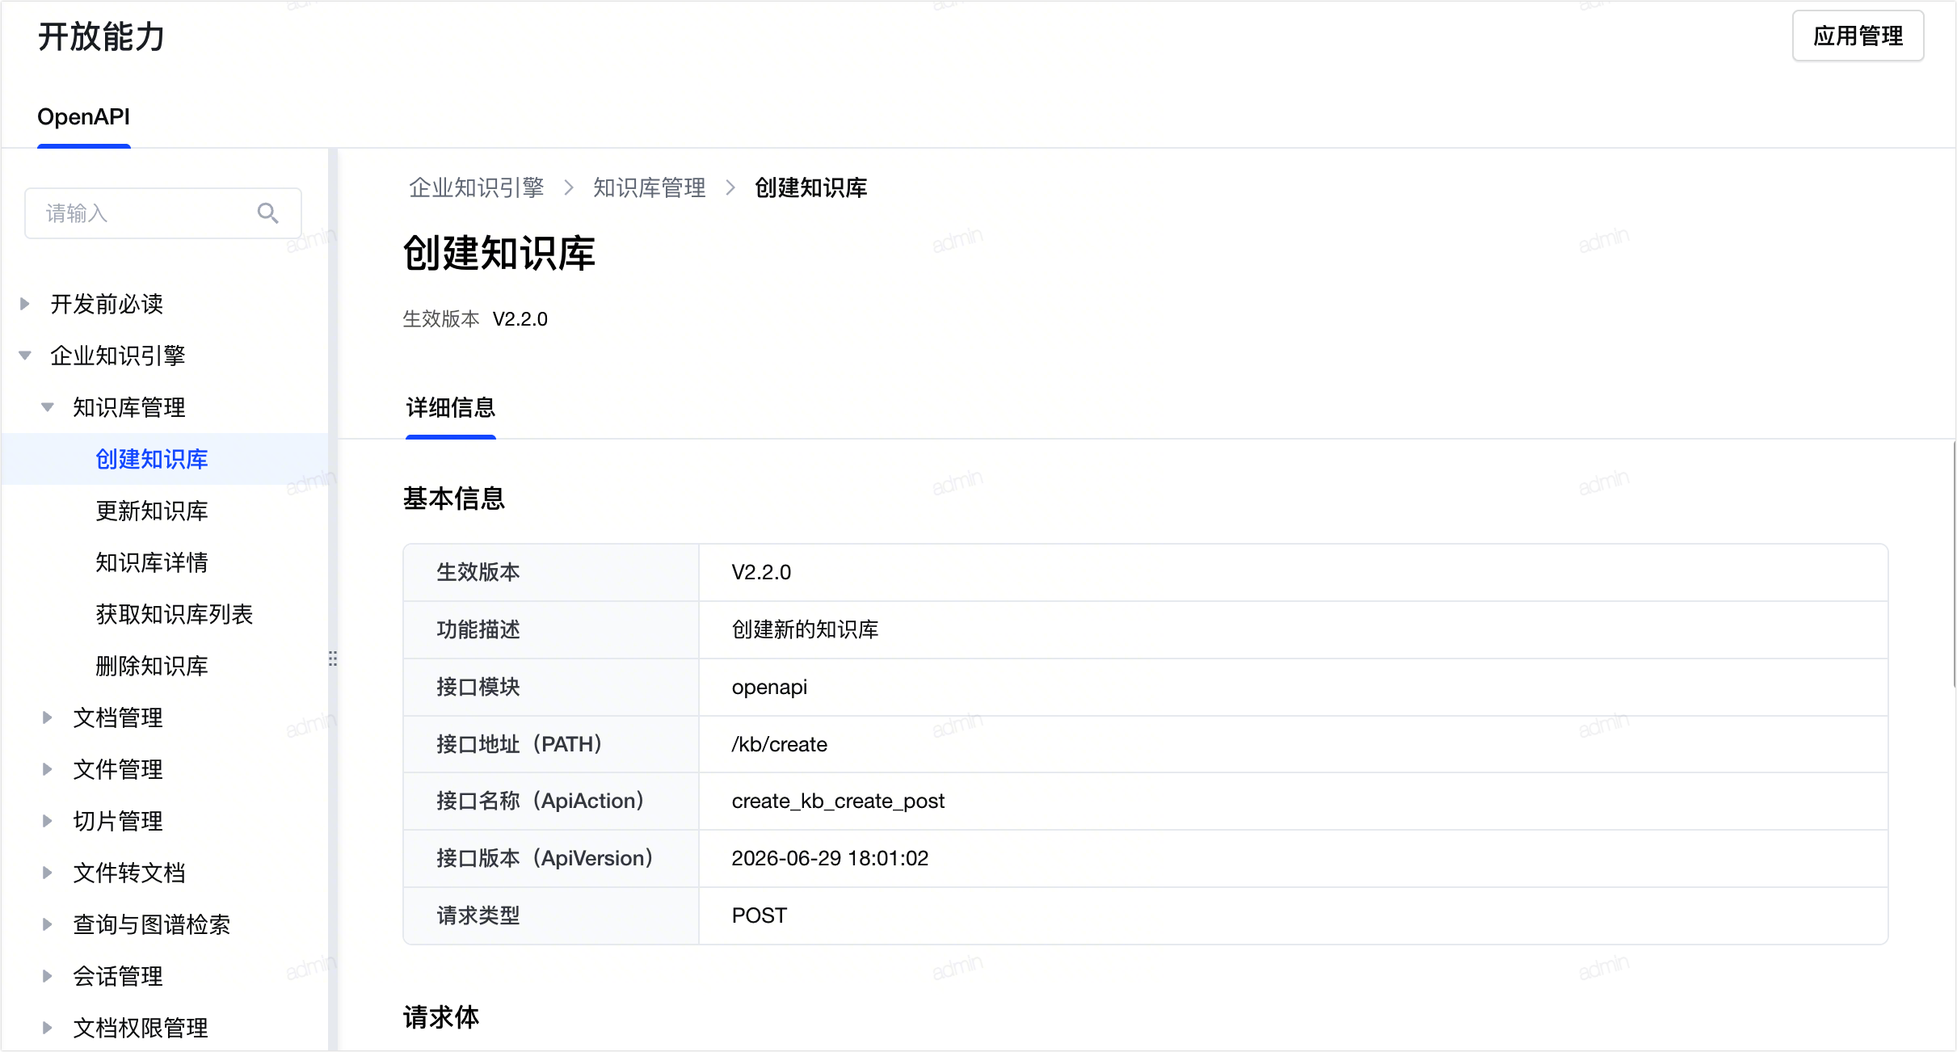The width and height of the screenshot is (1957, 1052).
Task: Click the 会话管理 tree label
Action: [118, 976]
